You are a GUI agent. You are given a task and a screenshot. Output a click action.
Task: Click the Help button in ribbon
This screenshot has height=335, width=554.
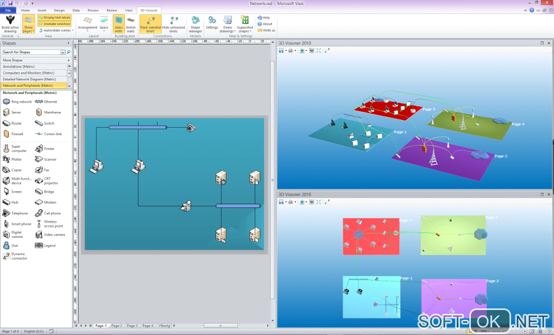point(263,17)
